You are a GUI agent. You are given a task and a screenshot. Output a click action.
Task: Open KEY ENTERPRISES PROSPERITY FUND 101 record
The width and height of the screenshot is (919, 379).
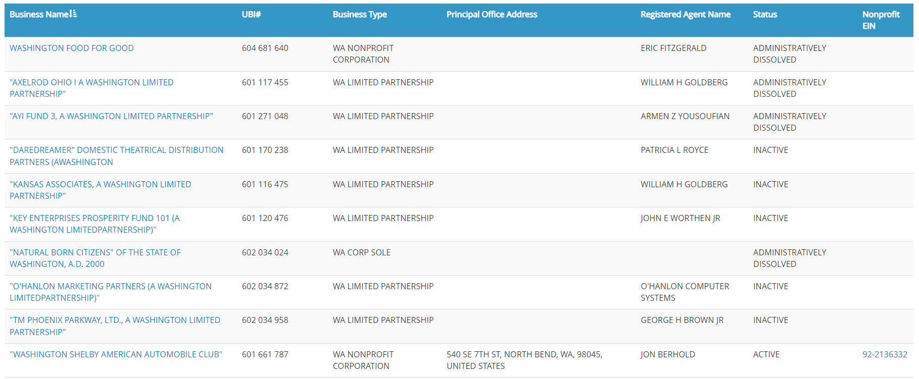coord(96,224)
